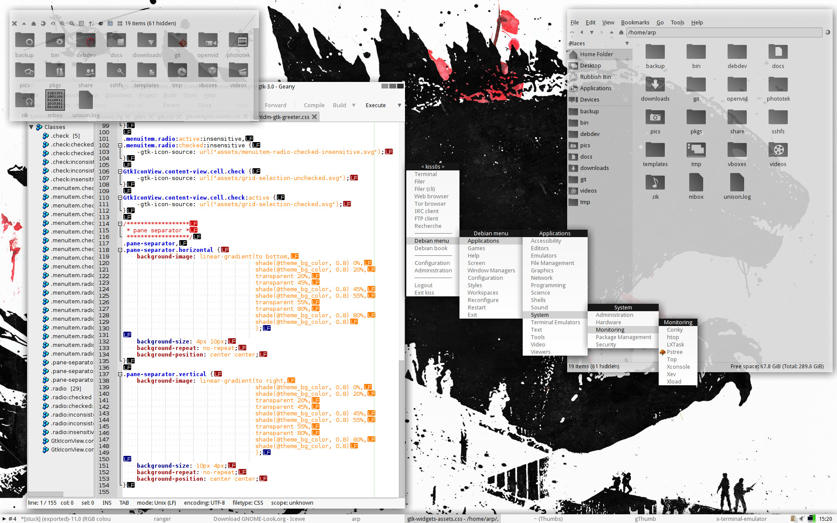This screenshot has width=837, height=523.
Task: Fold the pane separator comment at line 114
Action: 120,224
